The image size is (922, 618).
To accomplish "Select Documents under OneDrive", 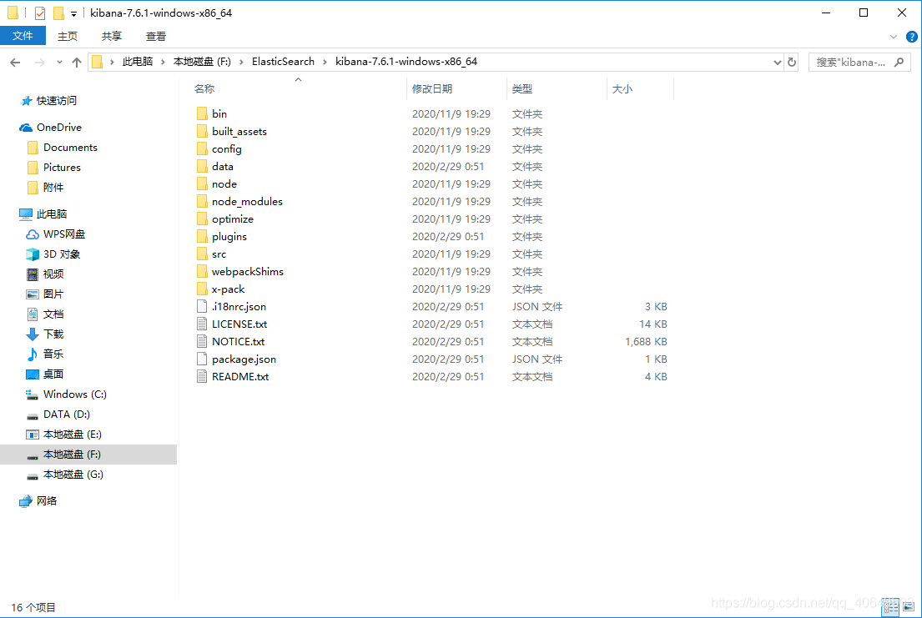I will (x=71, y=148).
